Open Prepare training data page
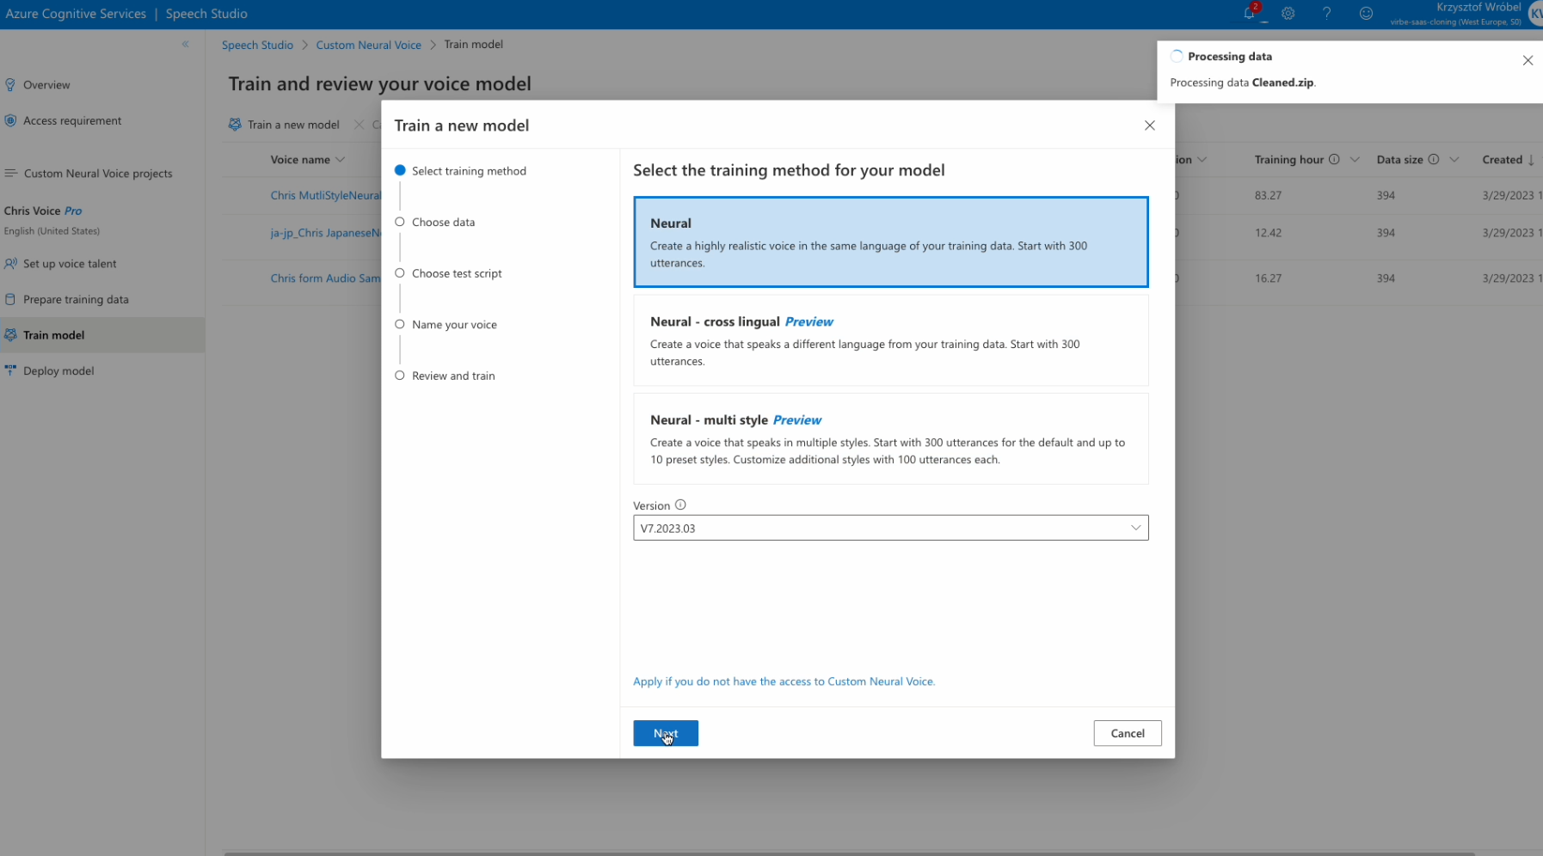 point(76,300)
